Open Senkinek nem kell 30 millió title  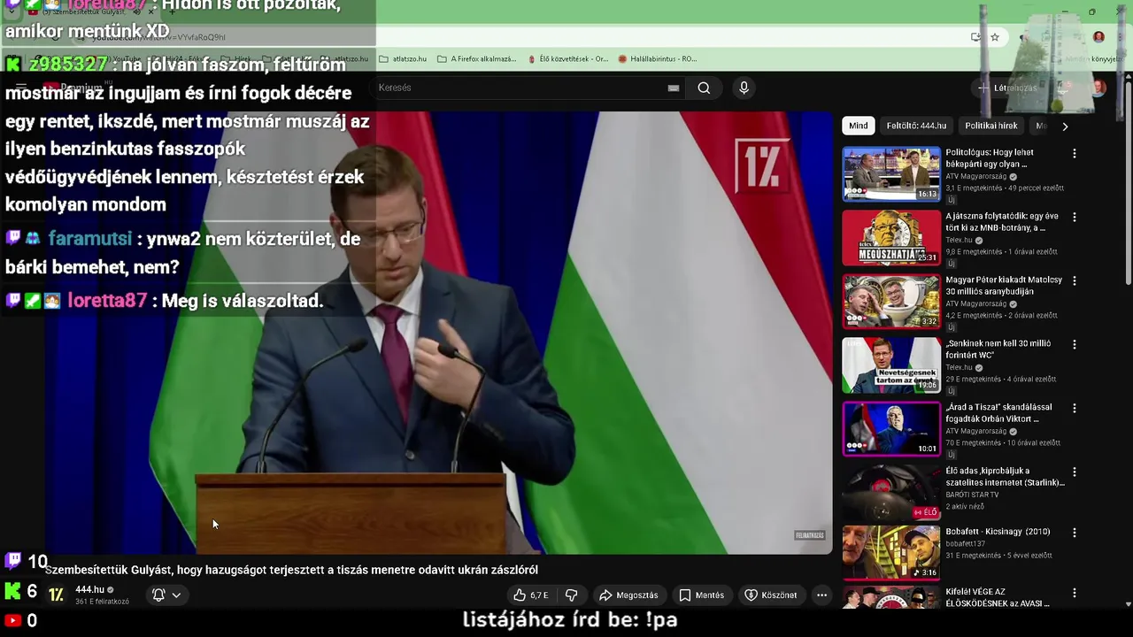coord(998,349)
